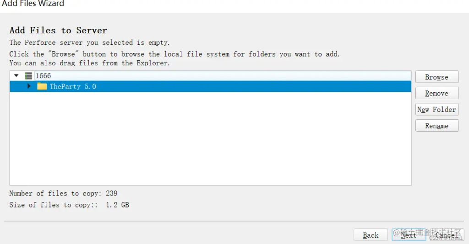Remove the selected folder
Viewport: 469px width, 244px height.
[436, 93]
